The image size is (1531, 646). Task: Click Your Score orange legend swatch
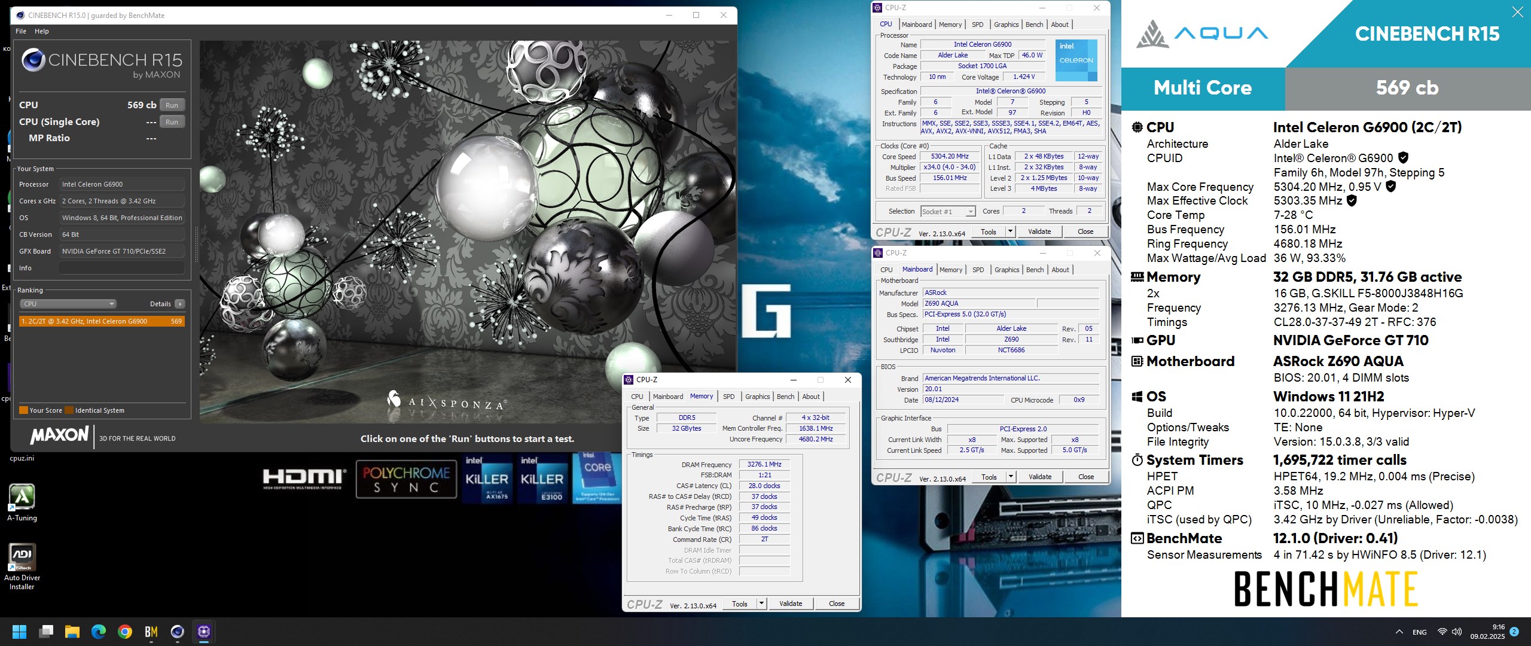click(x=23, y=410)
